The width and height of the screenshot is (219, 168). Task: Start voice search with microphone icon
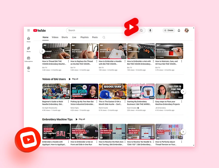point(150,31)
